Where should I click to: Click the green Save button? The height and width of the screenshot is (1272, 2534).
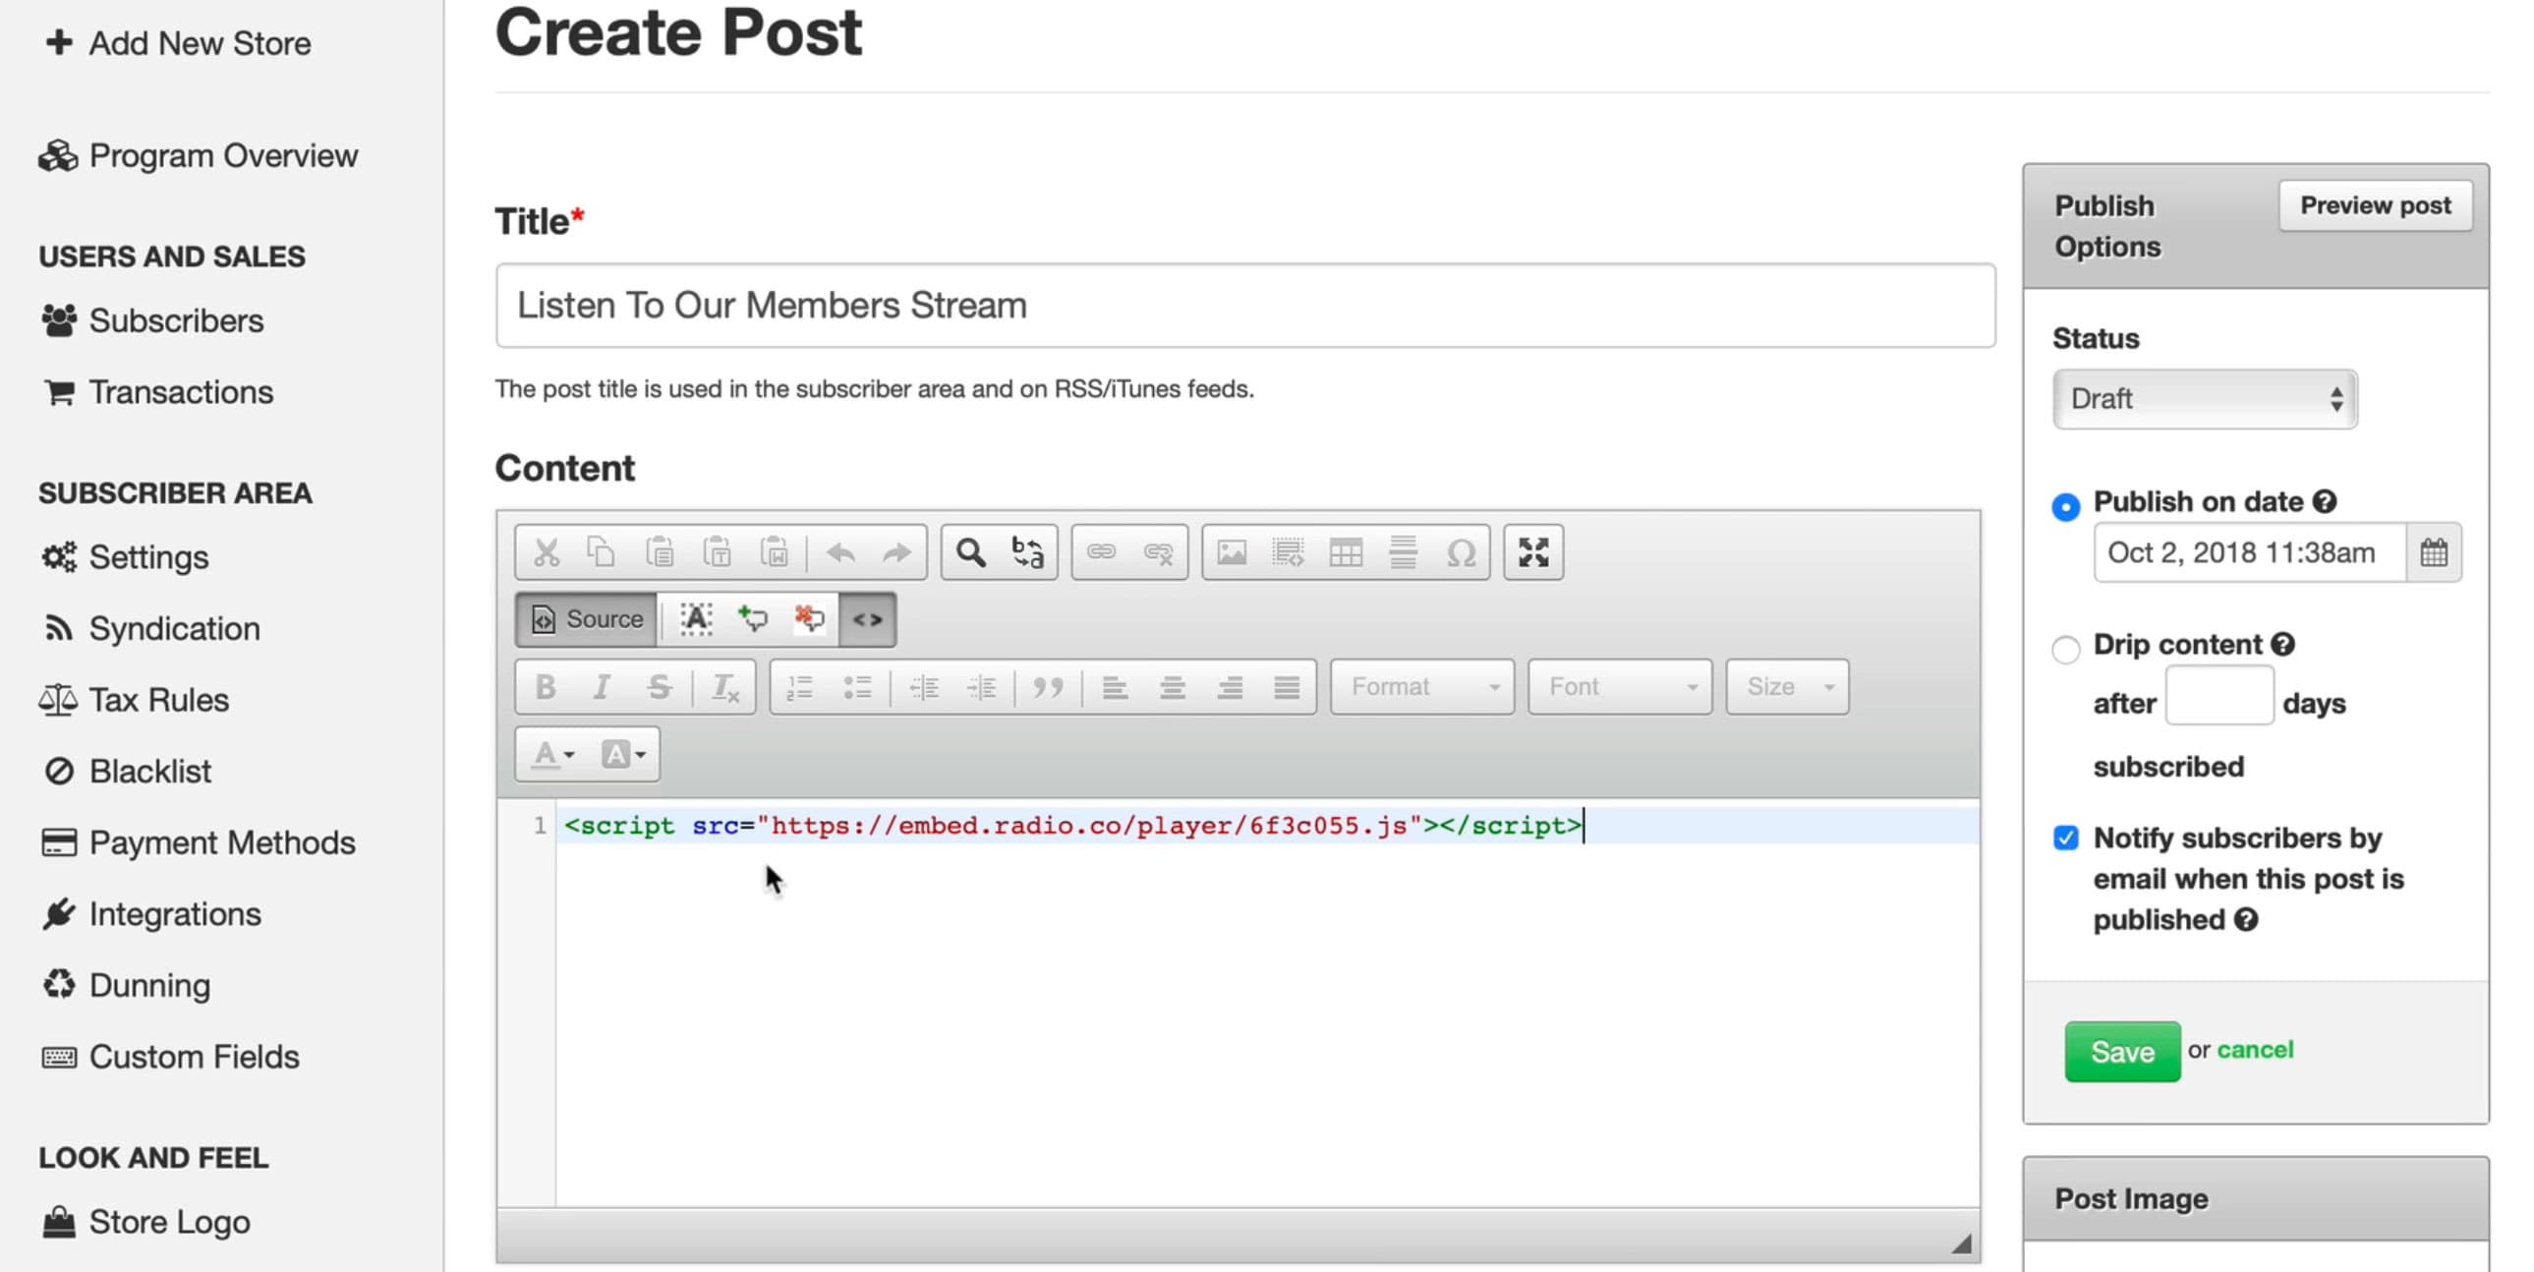coord(2121,1052)
